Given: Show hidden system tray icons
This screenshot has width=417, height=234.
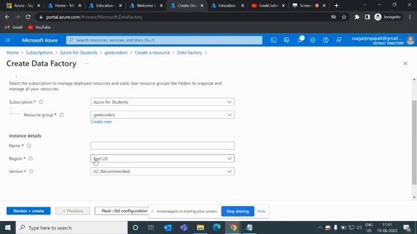Looking at the screenshot, I should coord(320,227).
